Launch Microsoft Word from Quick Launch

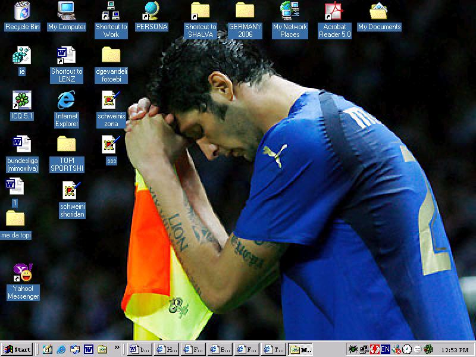[x=88, y=349]
